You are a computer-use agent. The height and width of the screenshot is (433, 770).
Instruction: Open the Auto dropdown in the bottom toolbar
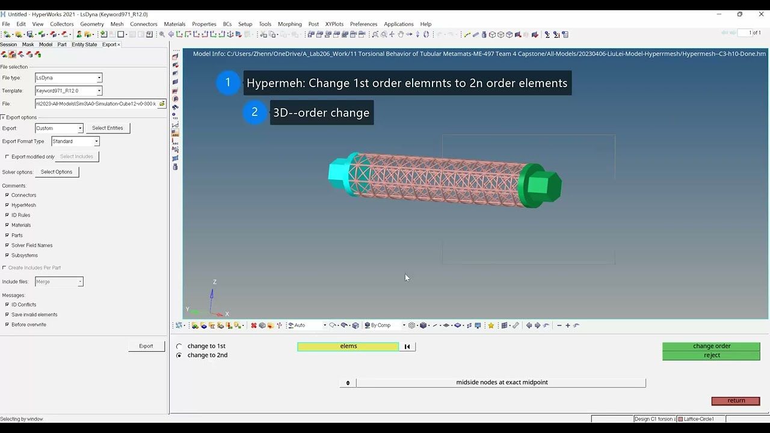pos(325,325)
